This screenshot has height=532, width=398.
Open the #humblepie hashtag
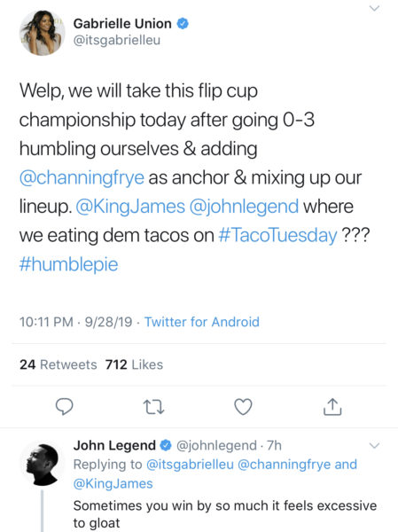[x=68, y=264]
